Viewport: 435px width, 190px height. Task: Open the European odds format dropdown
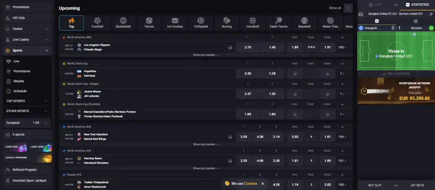[x=27, y=123]
